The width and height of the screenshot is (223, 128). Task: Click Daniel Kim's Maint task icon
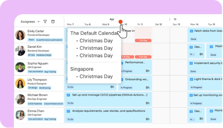coord(211,46)
